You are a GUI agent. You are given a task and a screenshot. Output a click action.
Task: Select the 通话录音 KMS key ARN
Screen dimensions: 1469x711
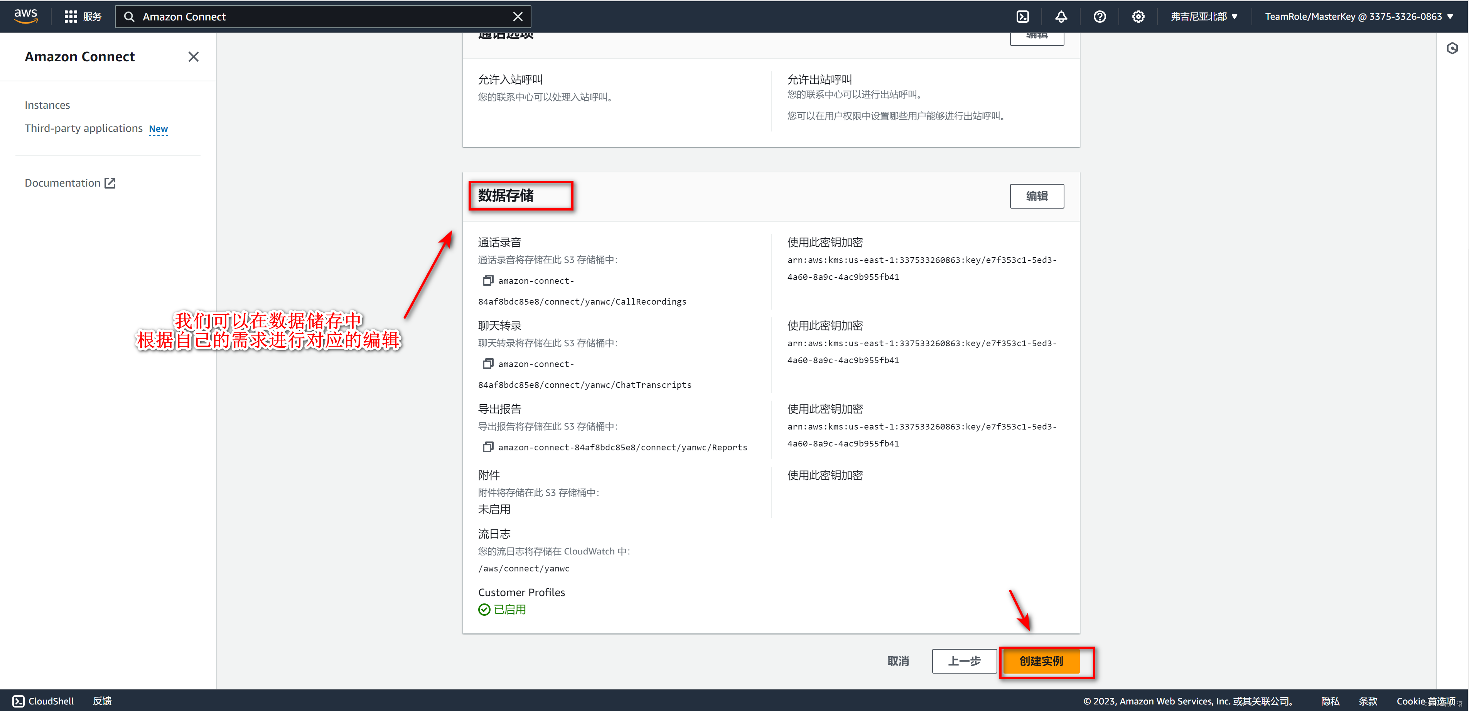921,268
